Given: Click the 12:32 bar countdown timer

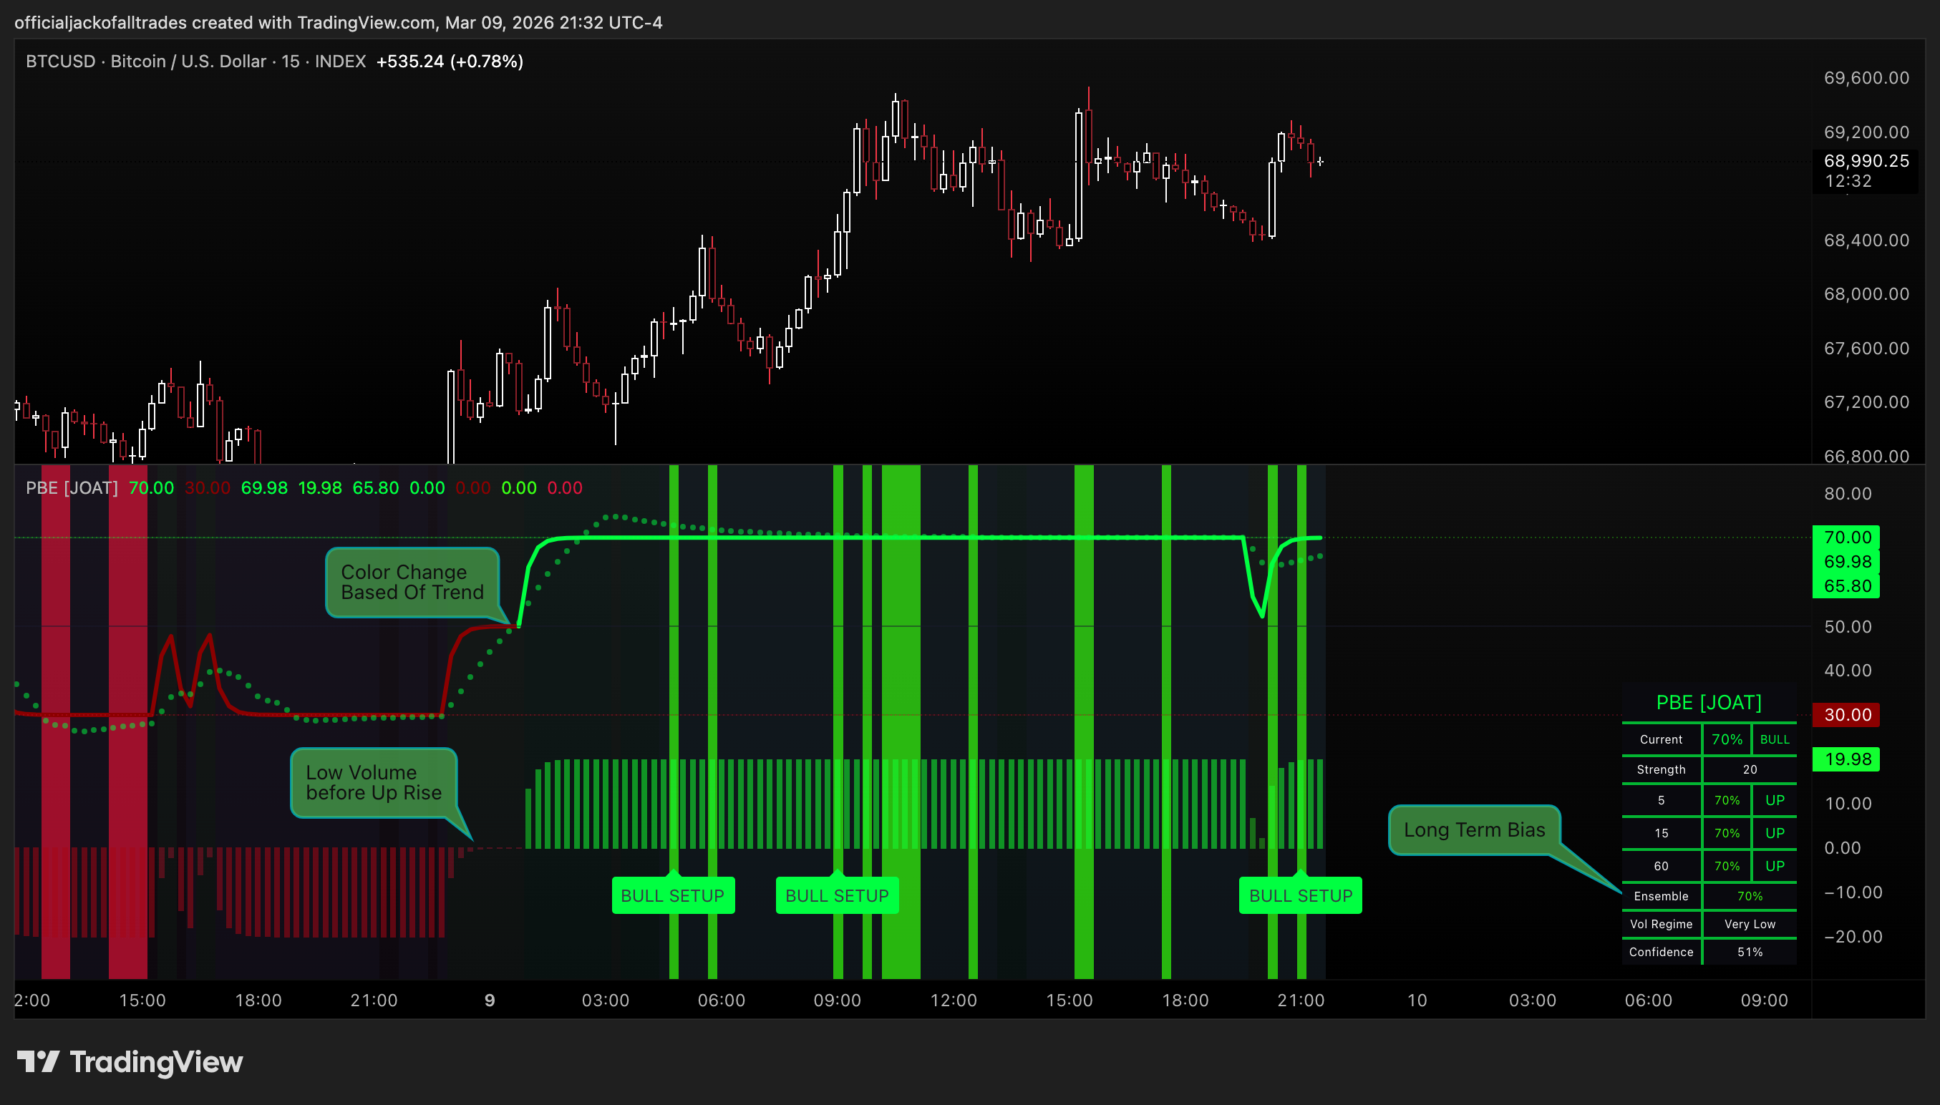Looking at the screenshot, I should coord(1848,181).
